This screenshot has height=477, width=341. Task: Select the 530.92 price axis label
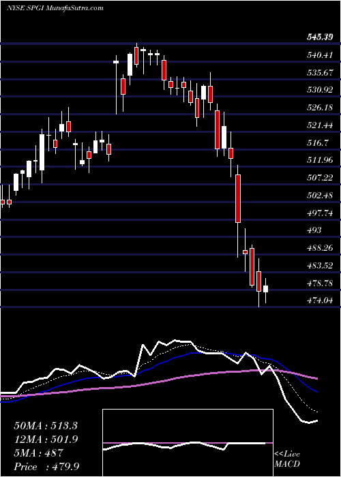tap(319, 91)
